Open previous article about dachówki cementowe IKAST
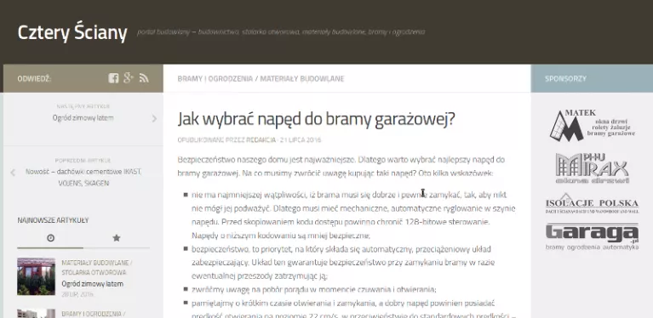 (x=83, y=177)
